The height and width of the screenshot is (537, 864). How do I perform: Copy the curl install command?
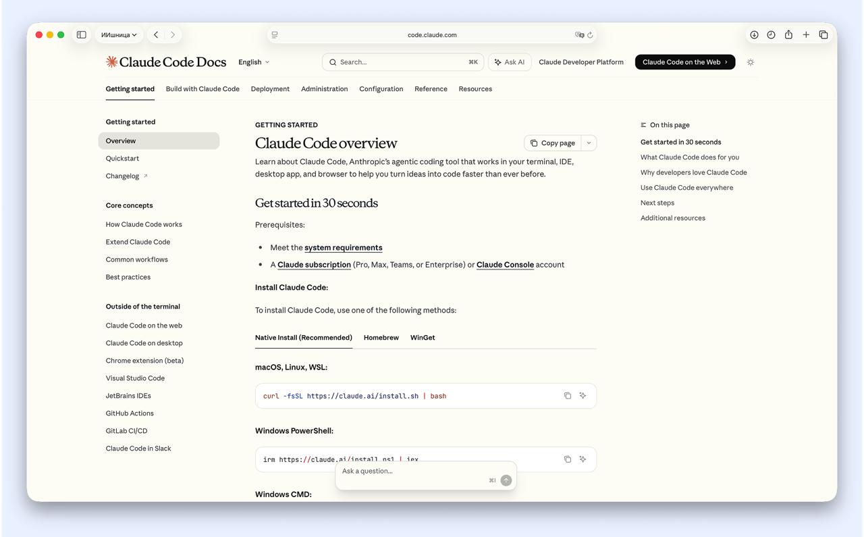(x=568, y=396)
